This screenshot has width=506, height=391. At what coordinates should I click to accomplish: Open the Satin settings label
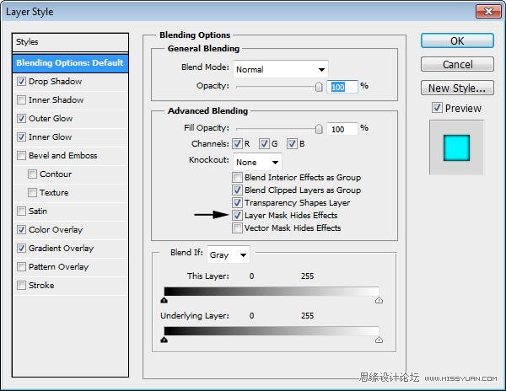pos(38,212)
